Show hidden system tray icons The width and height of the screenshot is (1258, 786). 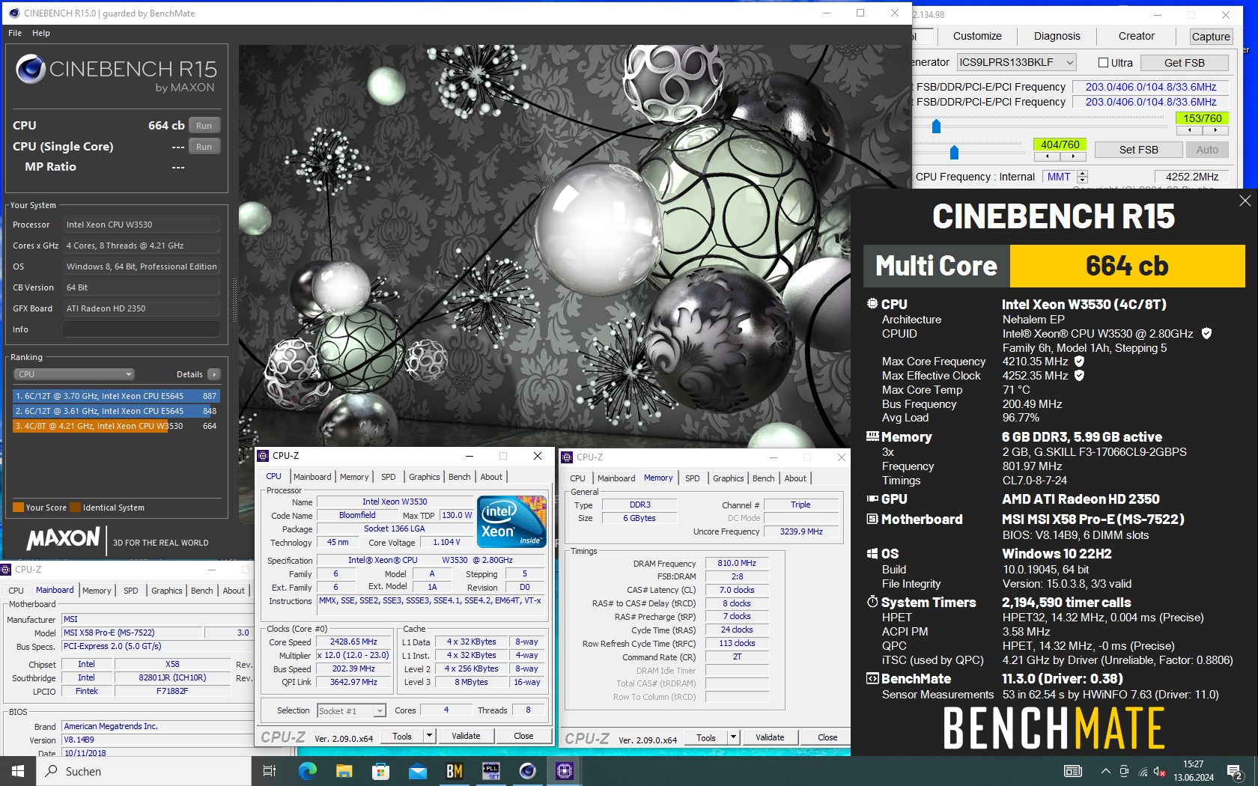click(1105, 771)
